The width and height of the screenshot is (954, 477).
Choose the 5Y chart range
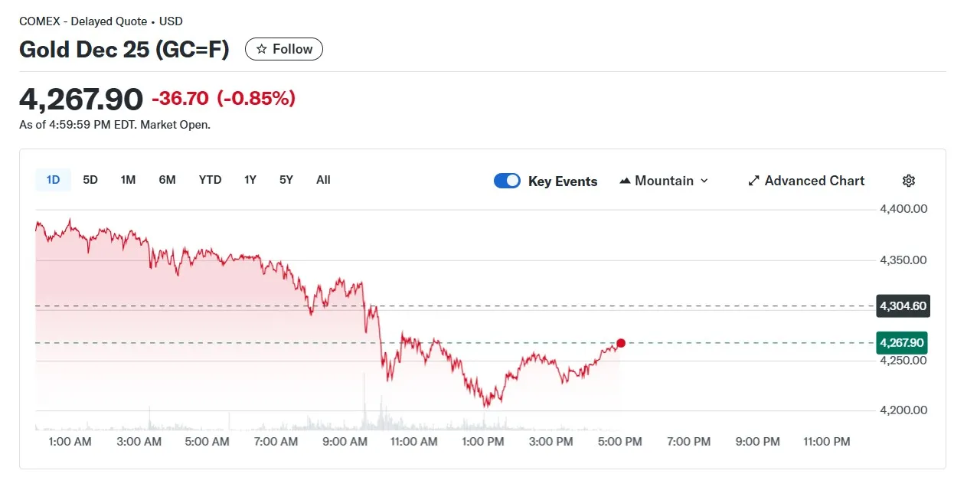tap(286, 180)
